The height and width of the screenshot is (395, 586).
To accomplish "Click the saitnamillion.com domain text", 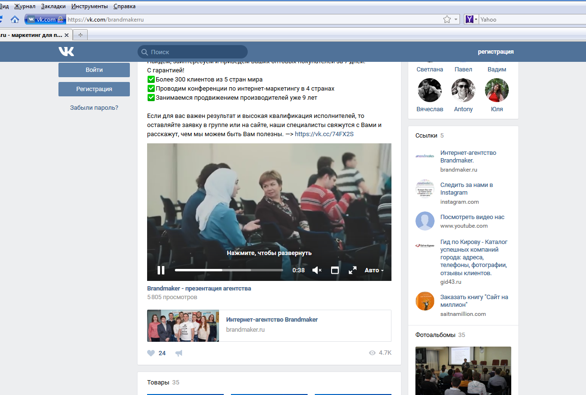I will tap(463, 314).
